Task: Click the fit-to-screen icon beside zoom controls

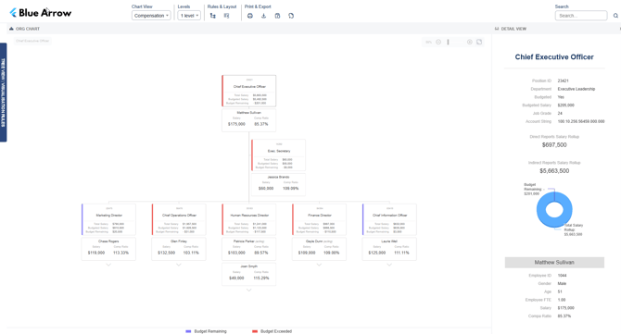Action: [479, 42]
